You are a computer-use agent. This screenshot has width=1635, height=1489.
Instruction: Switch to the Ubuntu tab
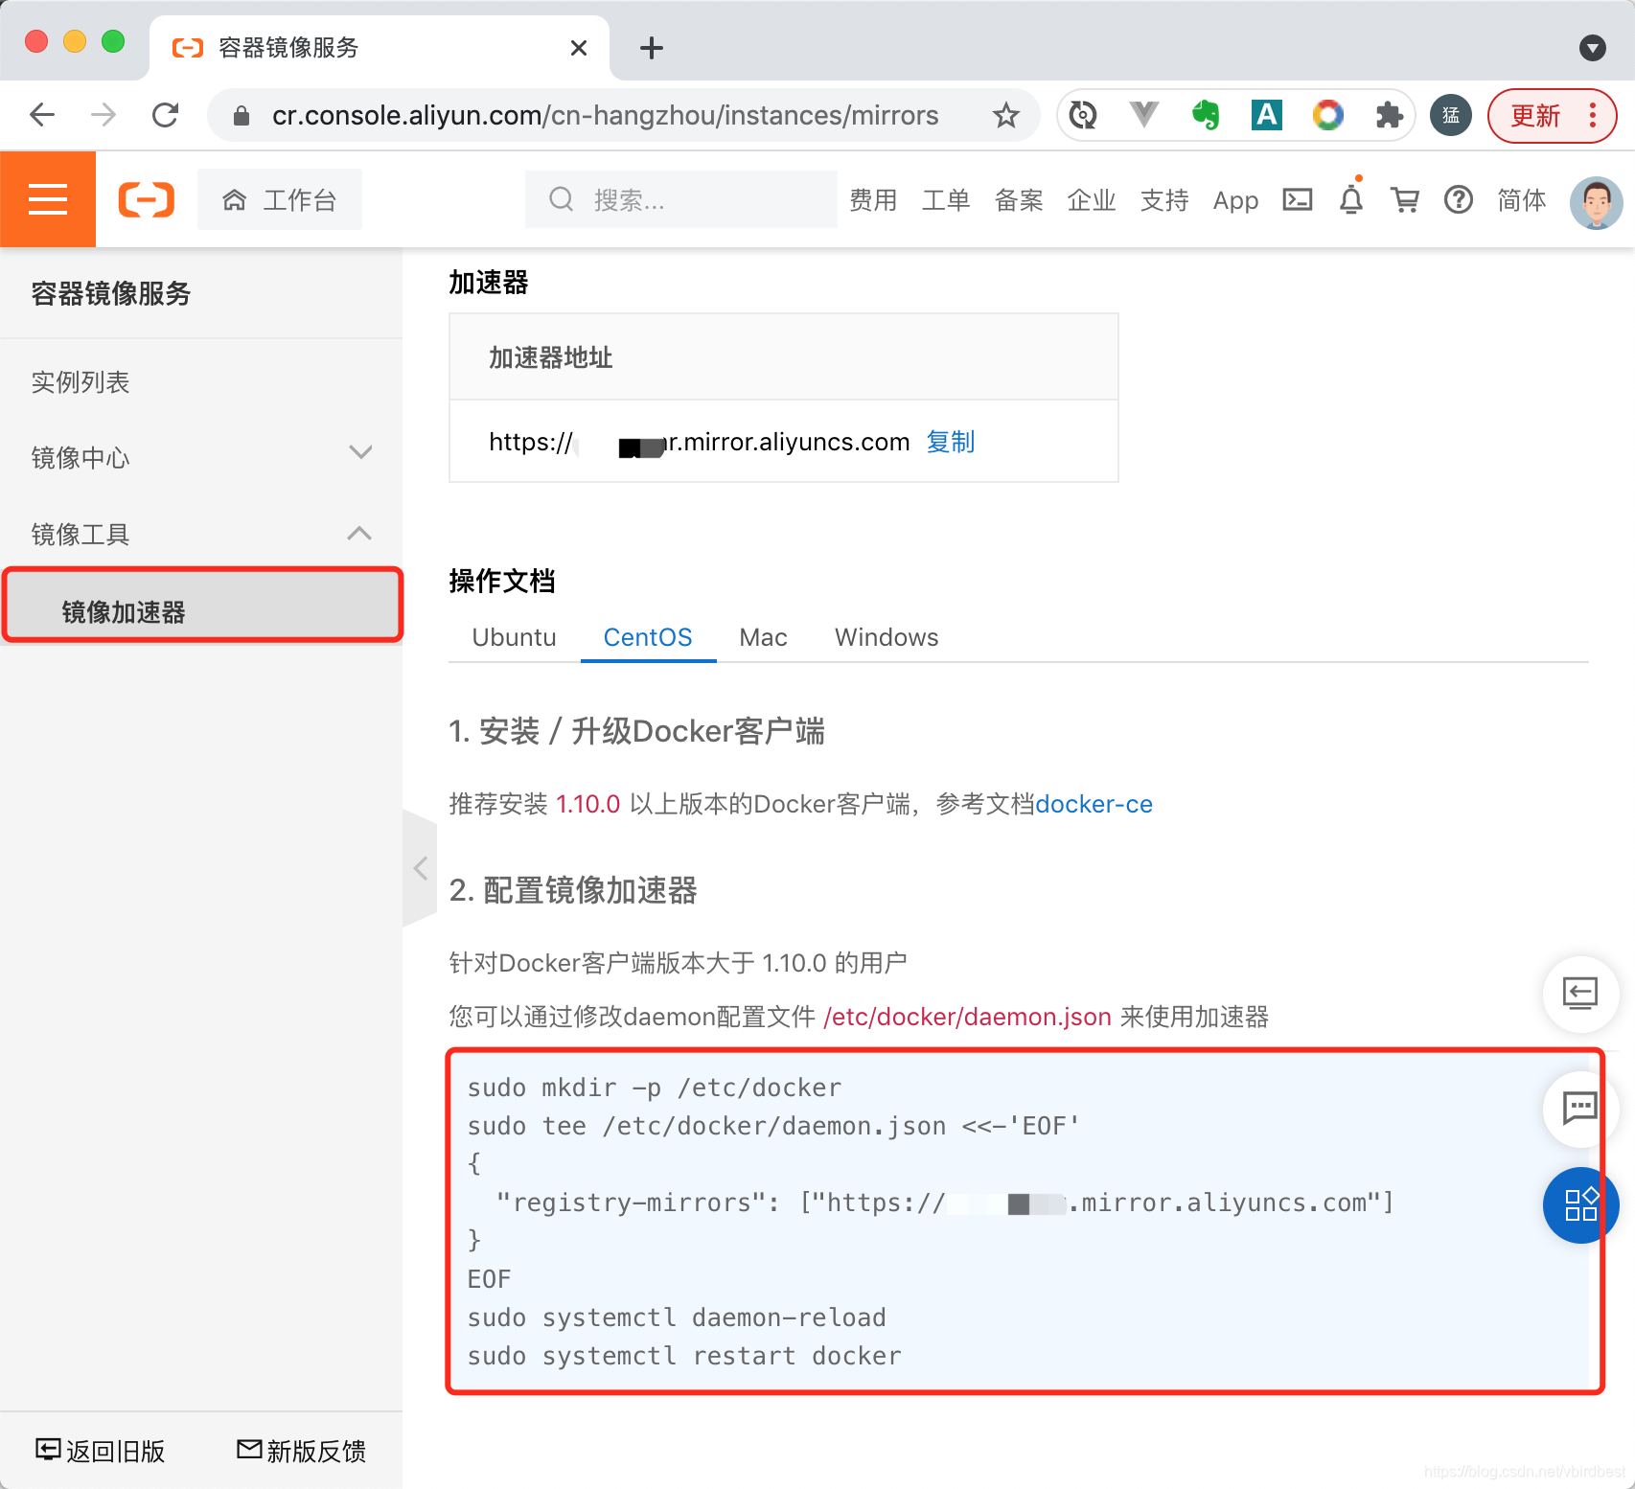point(515,637)
